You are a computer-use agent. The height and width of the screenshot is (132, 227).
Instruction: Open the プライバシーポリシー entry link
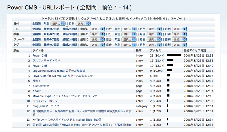pos(47,101)
